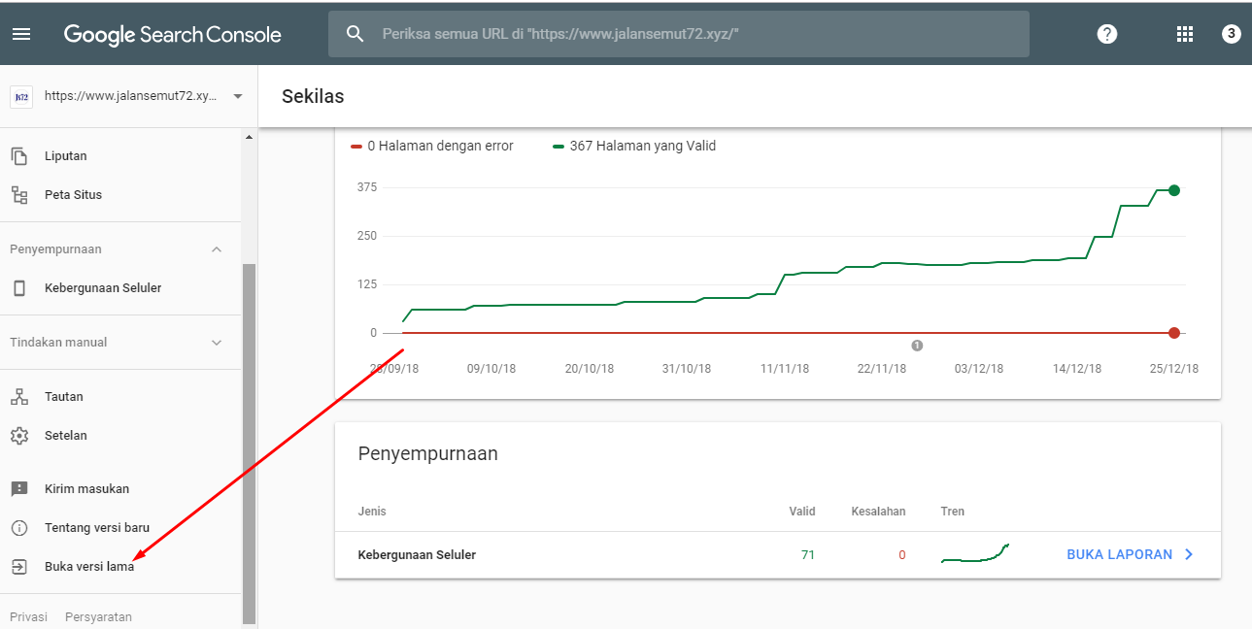Open the help question mark icon
Screen dimensions: 1252x629
[x=1107, y=34]
